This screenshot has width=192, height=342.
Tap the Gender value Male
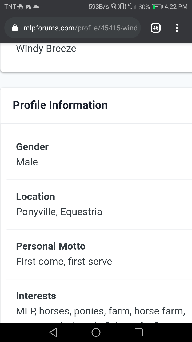[x=27, y=162]
